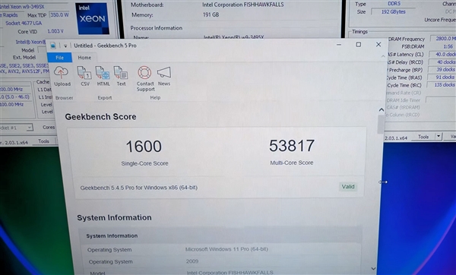Click the Intel Xeon logo in CPU-Z
456x275 pixels.
click(x=93, y=18)
